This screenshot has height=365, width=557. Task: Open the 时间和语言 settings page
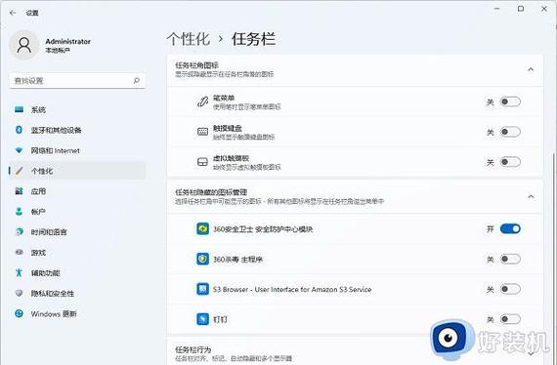[77, 232]
